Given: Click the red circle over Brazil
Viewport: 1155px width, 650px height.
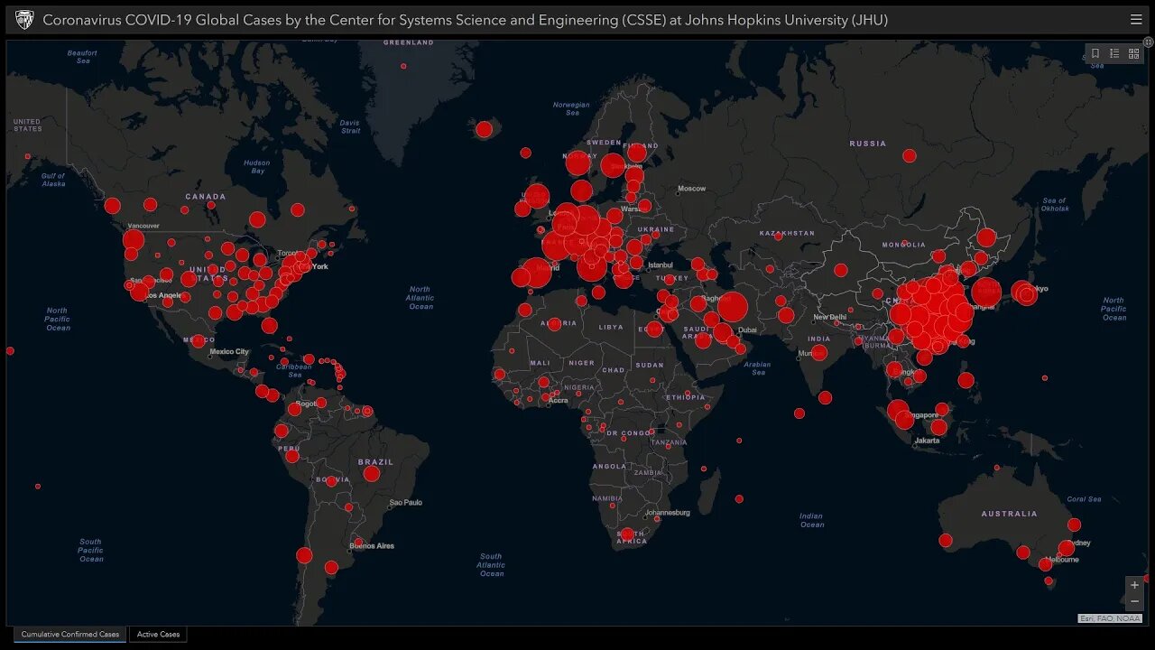Looking at the screenshot, I should [372, 473].
